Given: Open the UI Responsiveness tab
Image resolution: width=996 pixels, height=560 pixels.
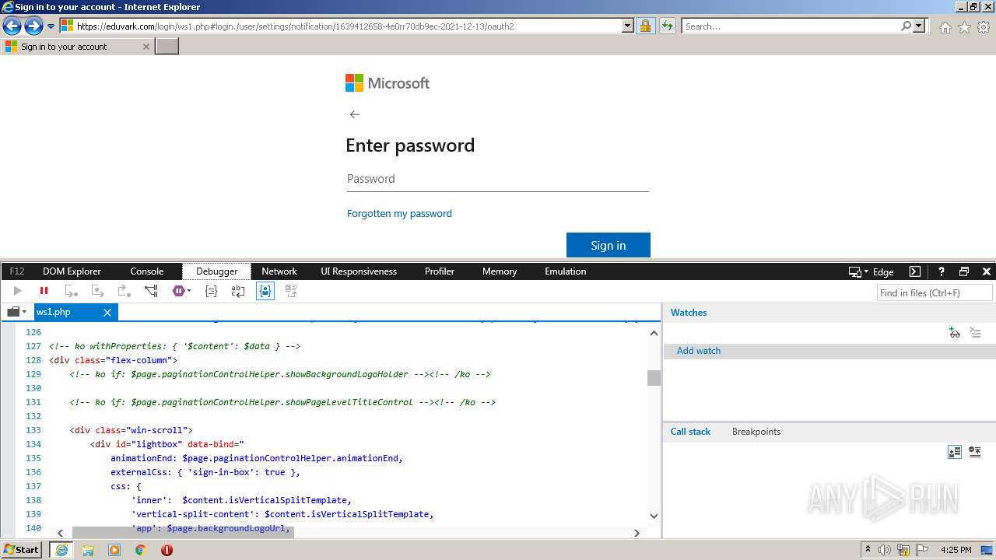Looking at the screenshot, I should point(359,271).
